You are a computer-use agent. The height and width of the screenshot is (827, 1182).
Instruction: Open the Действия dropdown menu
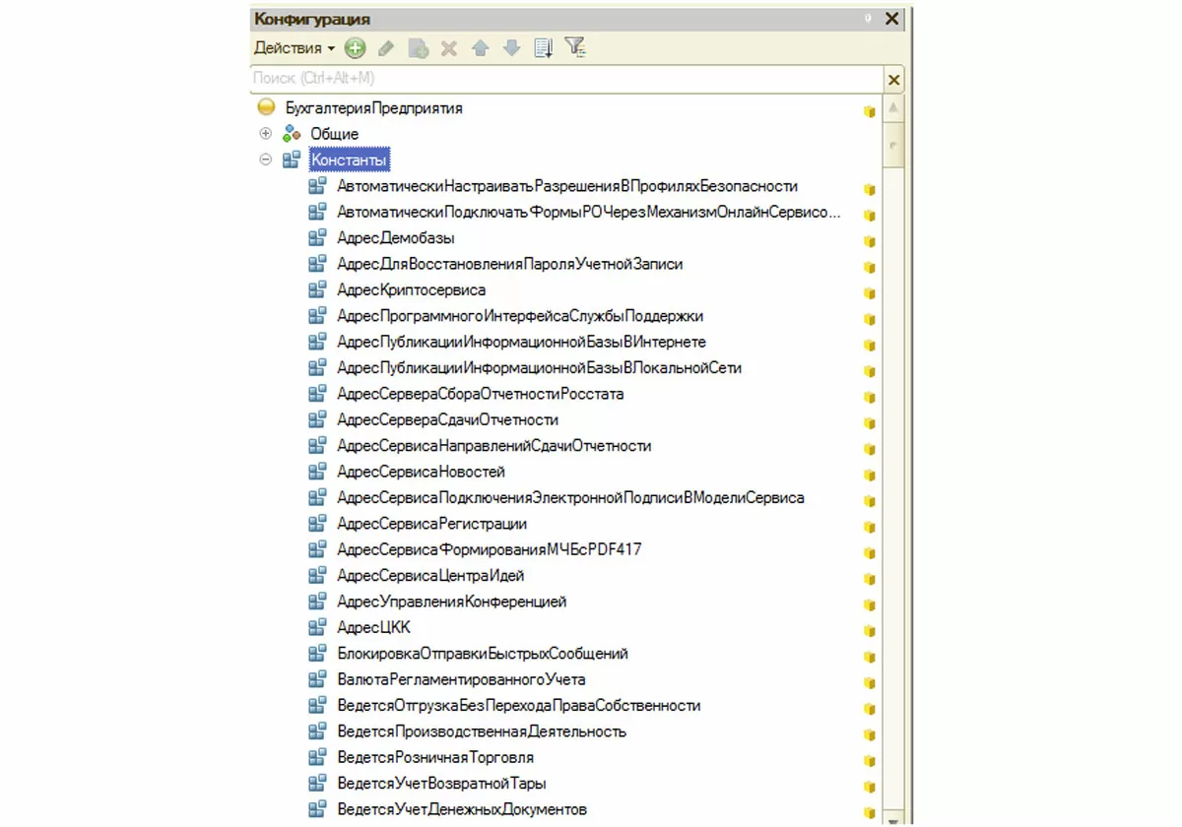click(295, 47)
